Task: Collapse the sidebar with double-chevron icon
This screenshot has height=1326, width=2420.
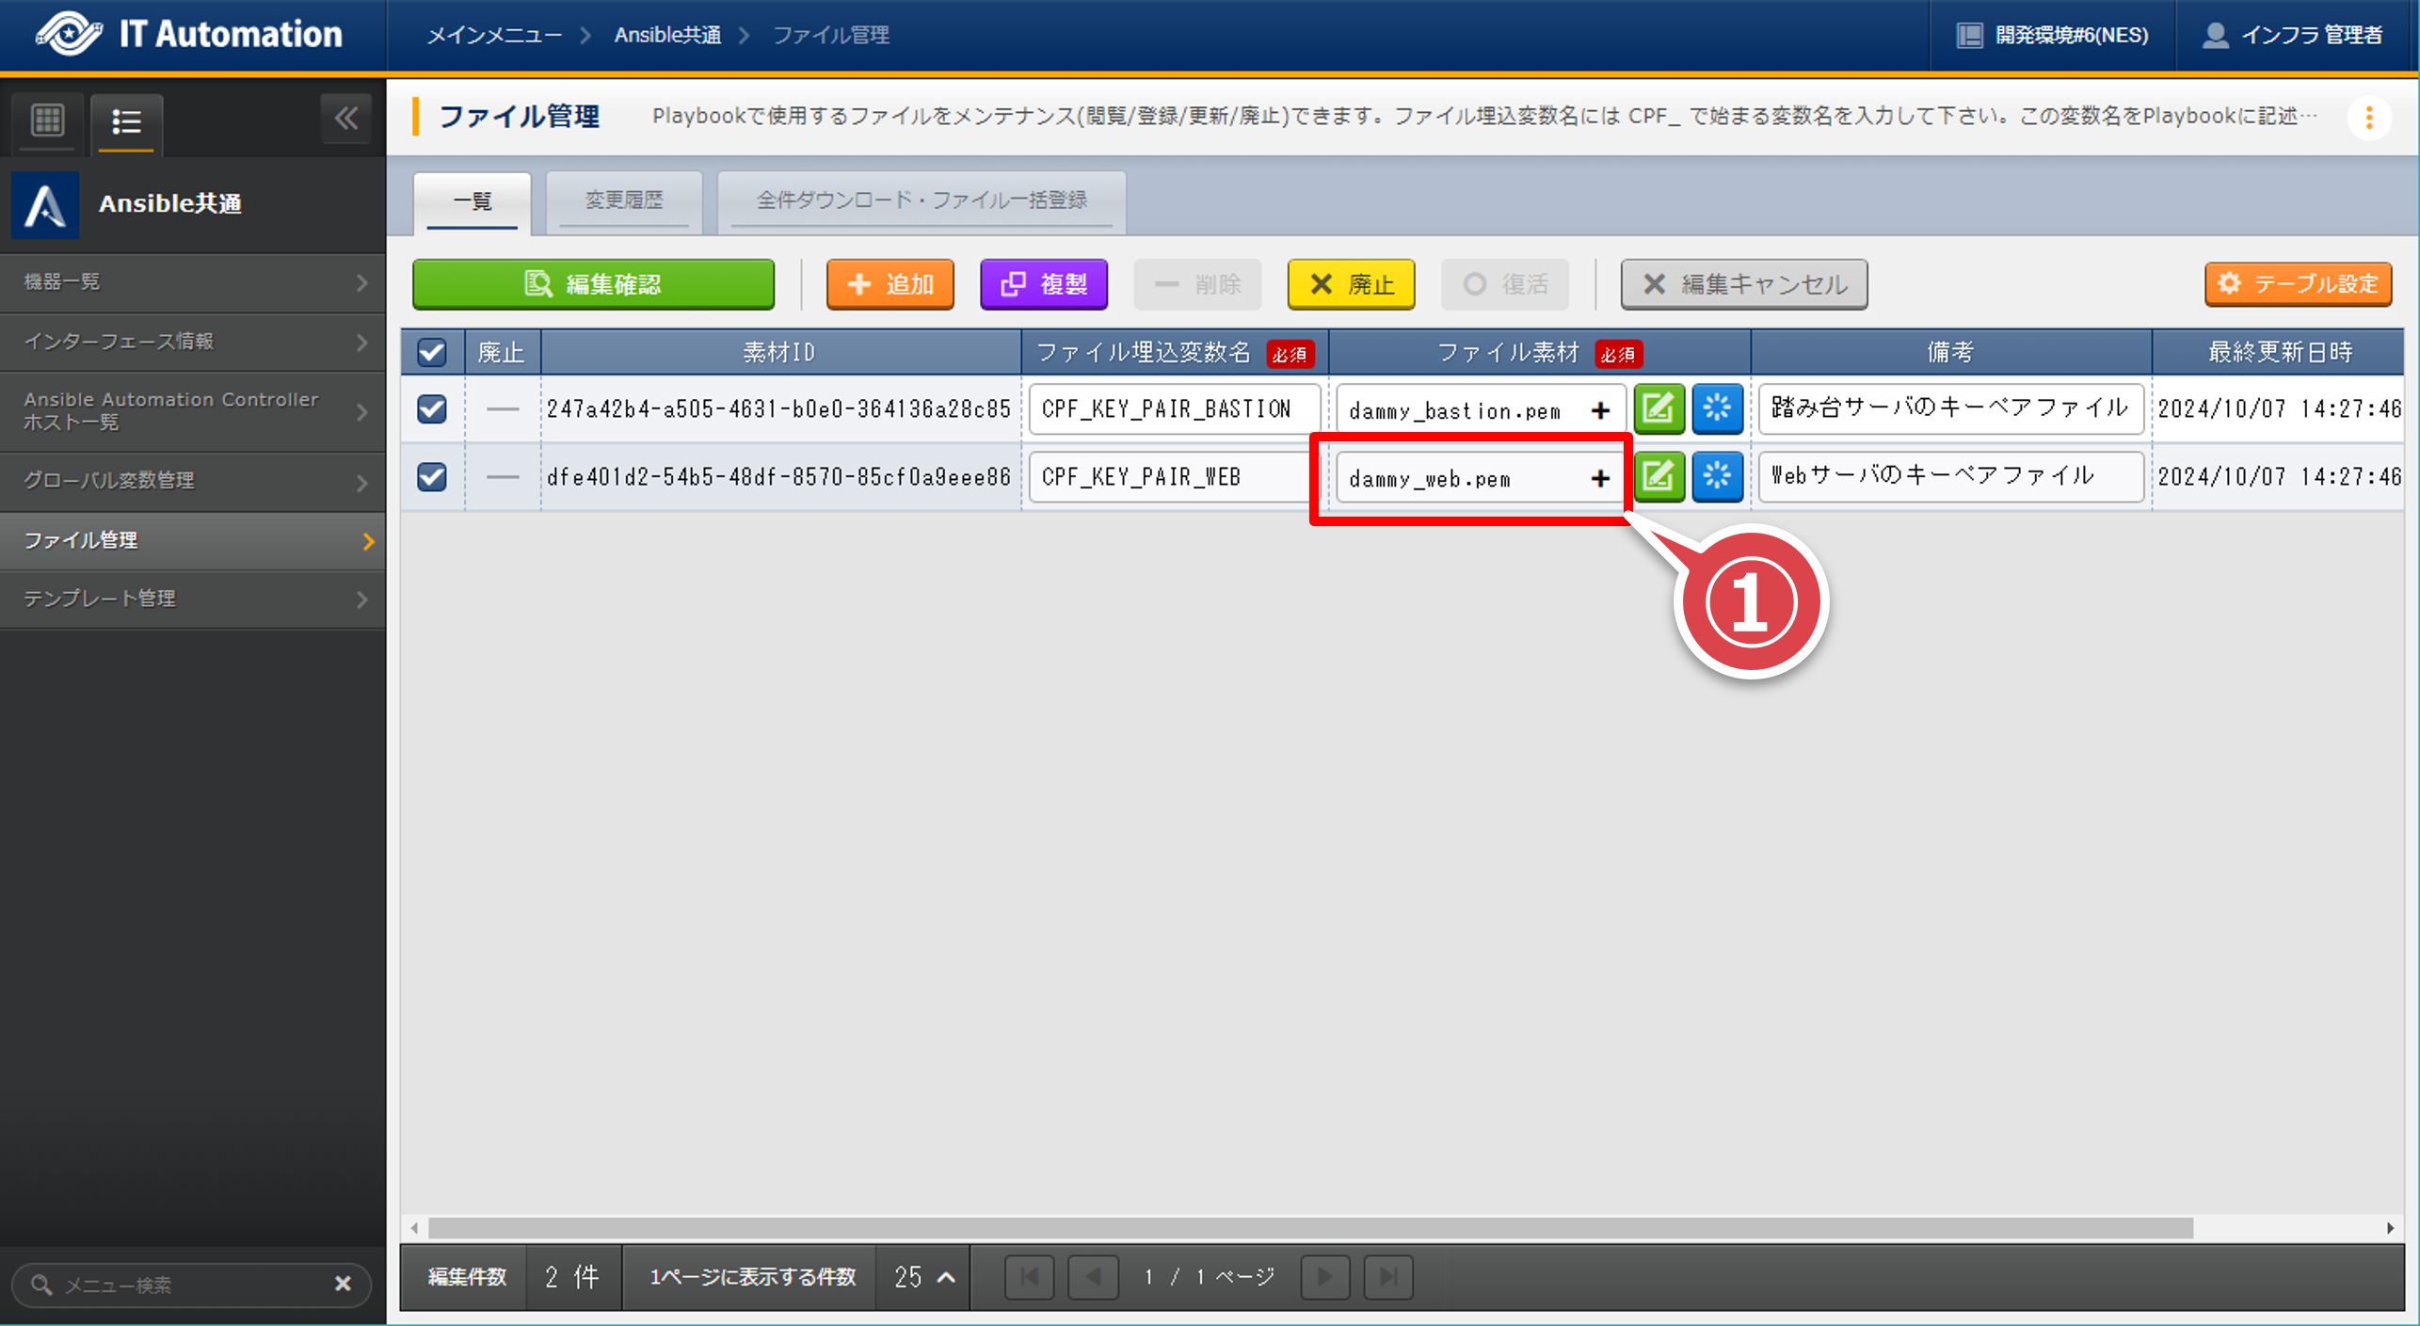Action: coord(345,119)
